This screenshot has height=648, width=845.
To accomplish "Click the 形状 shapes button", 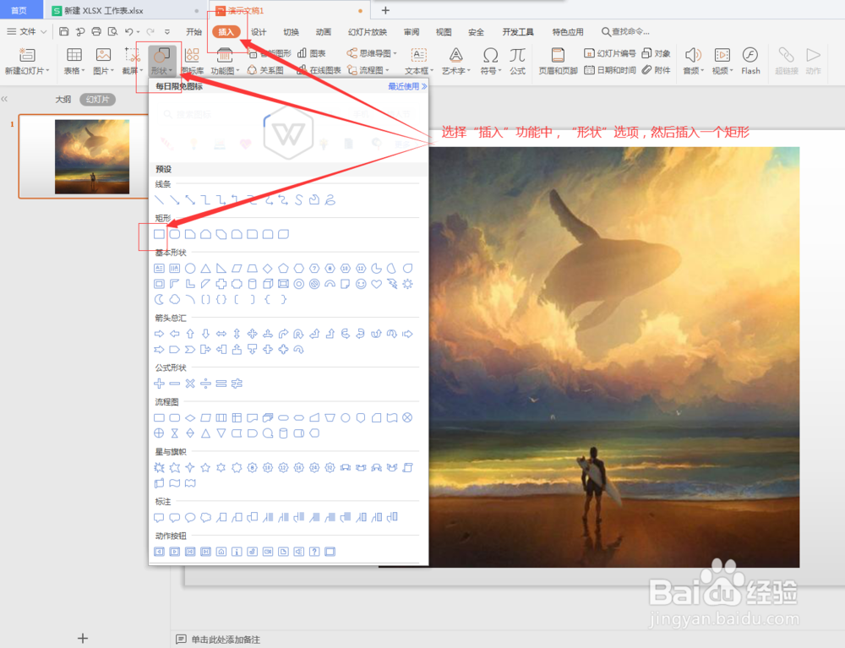I will (161, 61).
